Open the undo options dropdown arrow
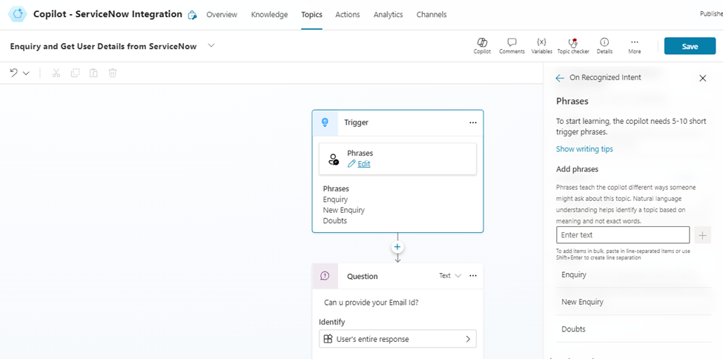723x359 pixels. coord(27,73)
